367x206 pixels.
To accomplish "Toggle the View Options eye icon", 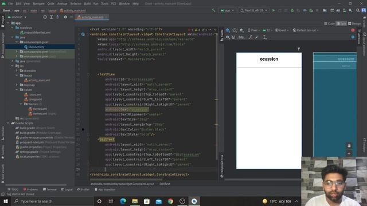I will pyautogui.click(x=228, y=37).
